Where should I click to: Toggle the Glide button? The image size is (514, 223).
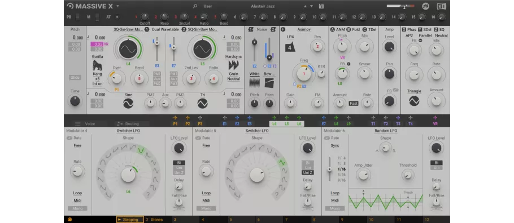coord(75,78)
